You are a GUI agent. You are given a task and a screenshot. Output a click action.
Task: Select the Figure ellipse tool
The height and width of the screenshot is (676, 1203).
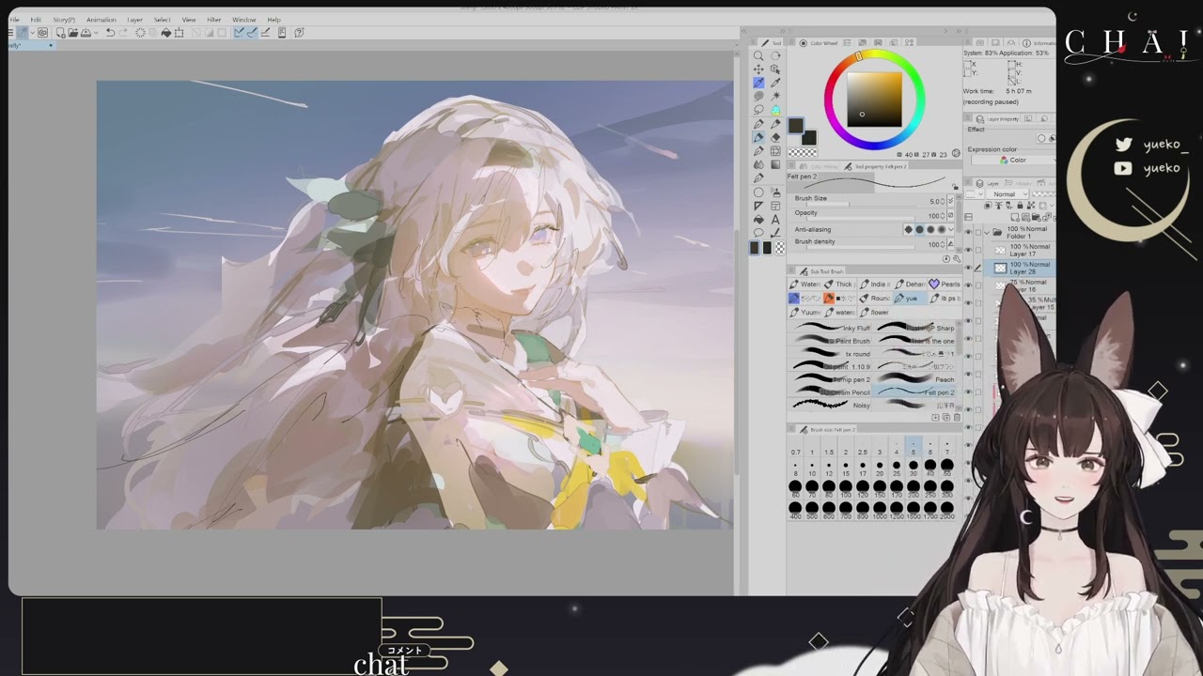[x=758, y=192]
